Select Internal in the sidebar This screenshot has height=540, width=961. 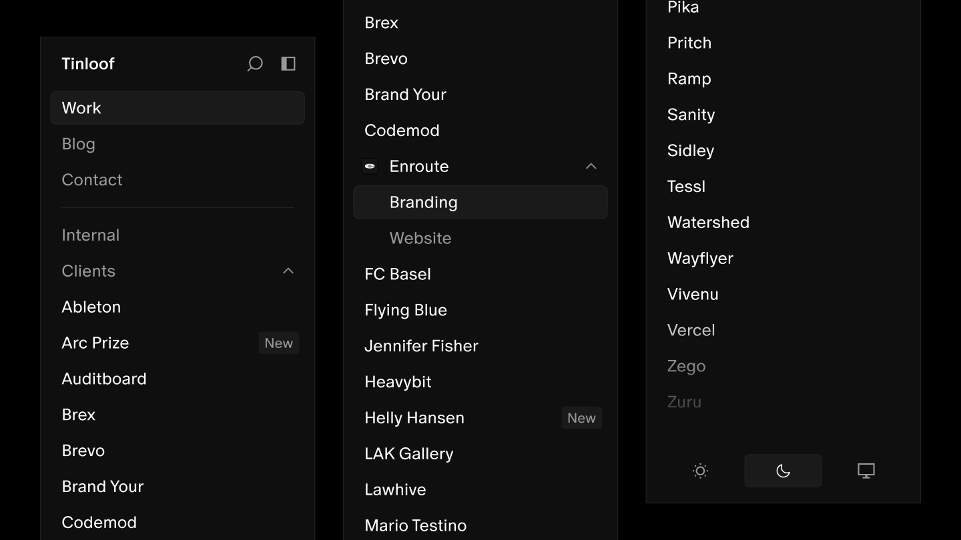pos(91,235)
